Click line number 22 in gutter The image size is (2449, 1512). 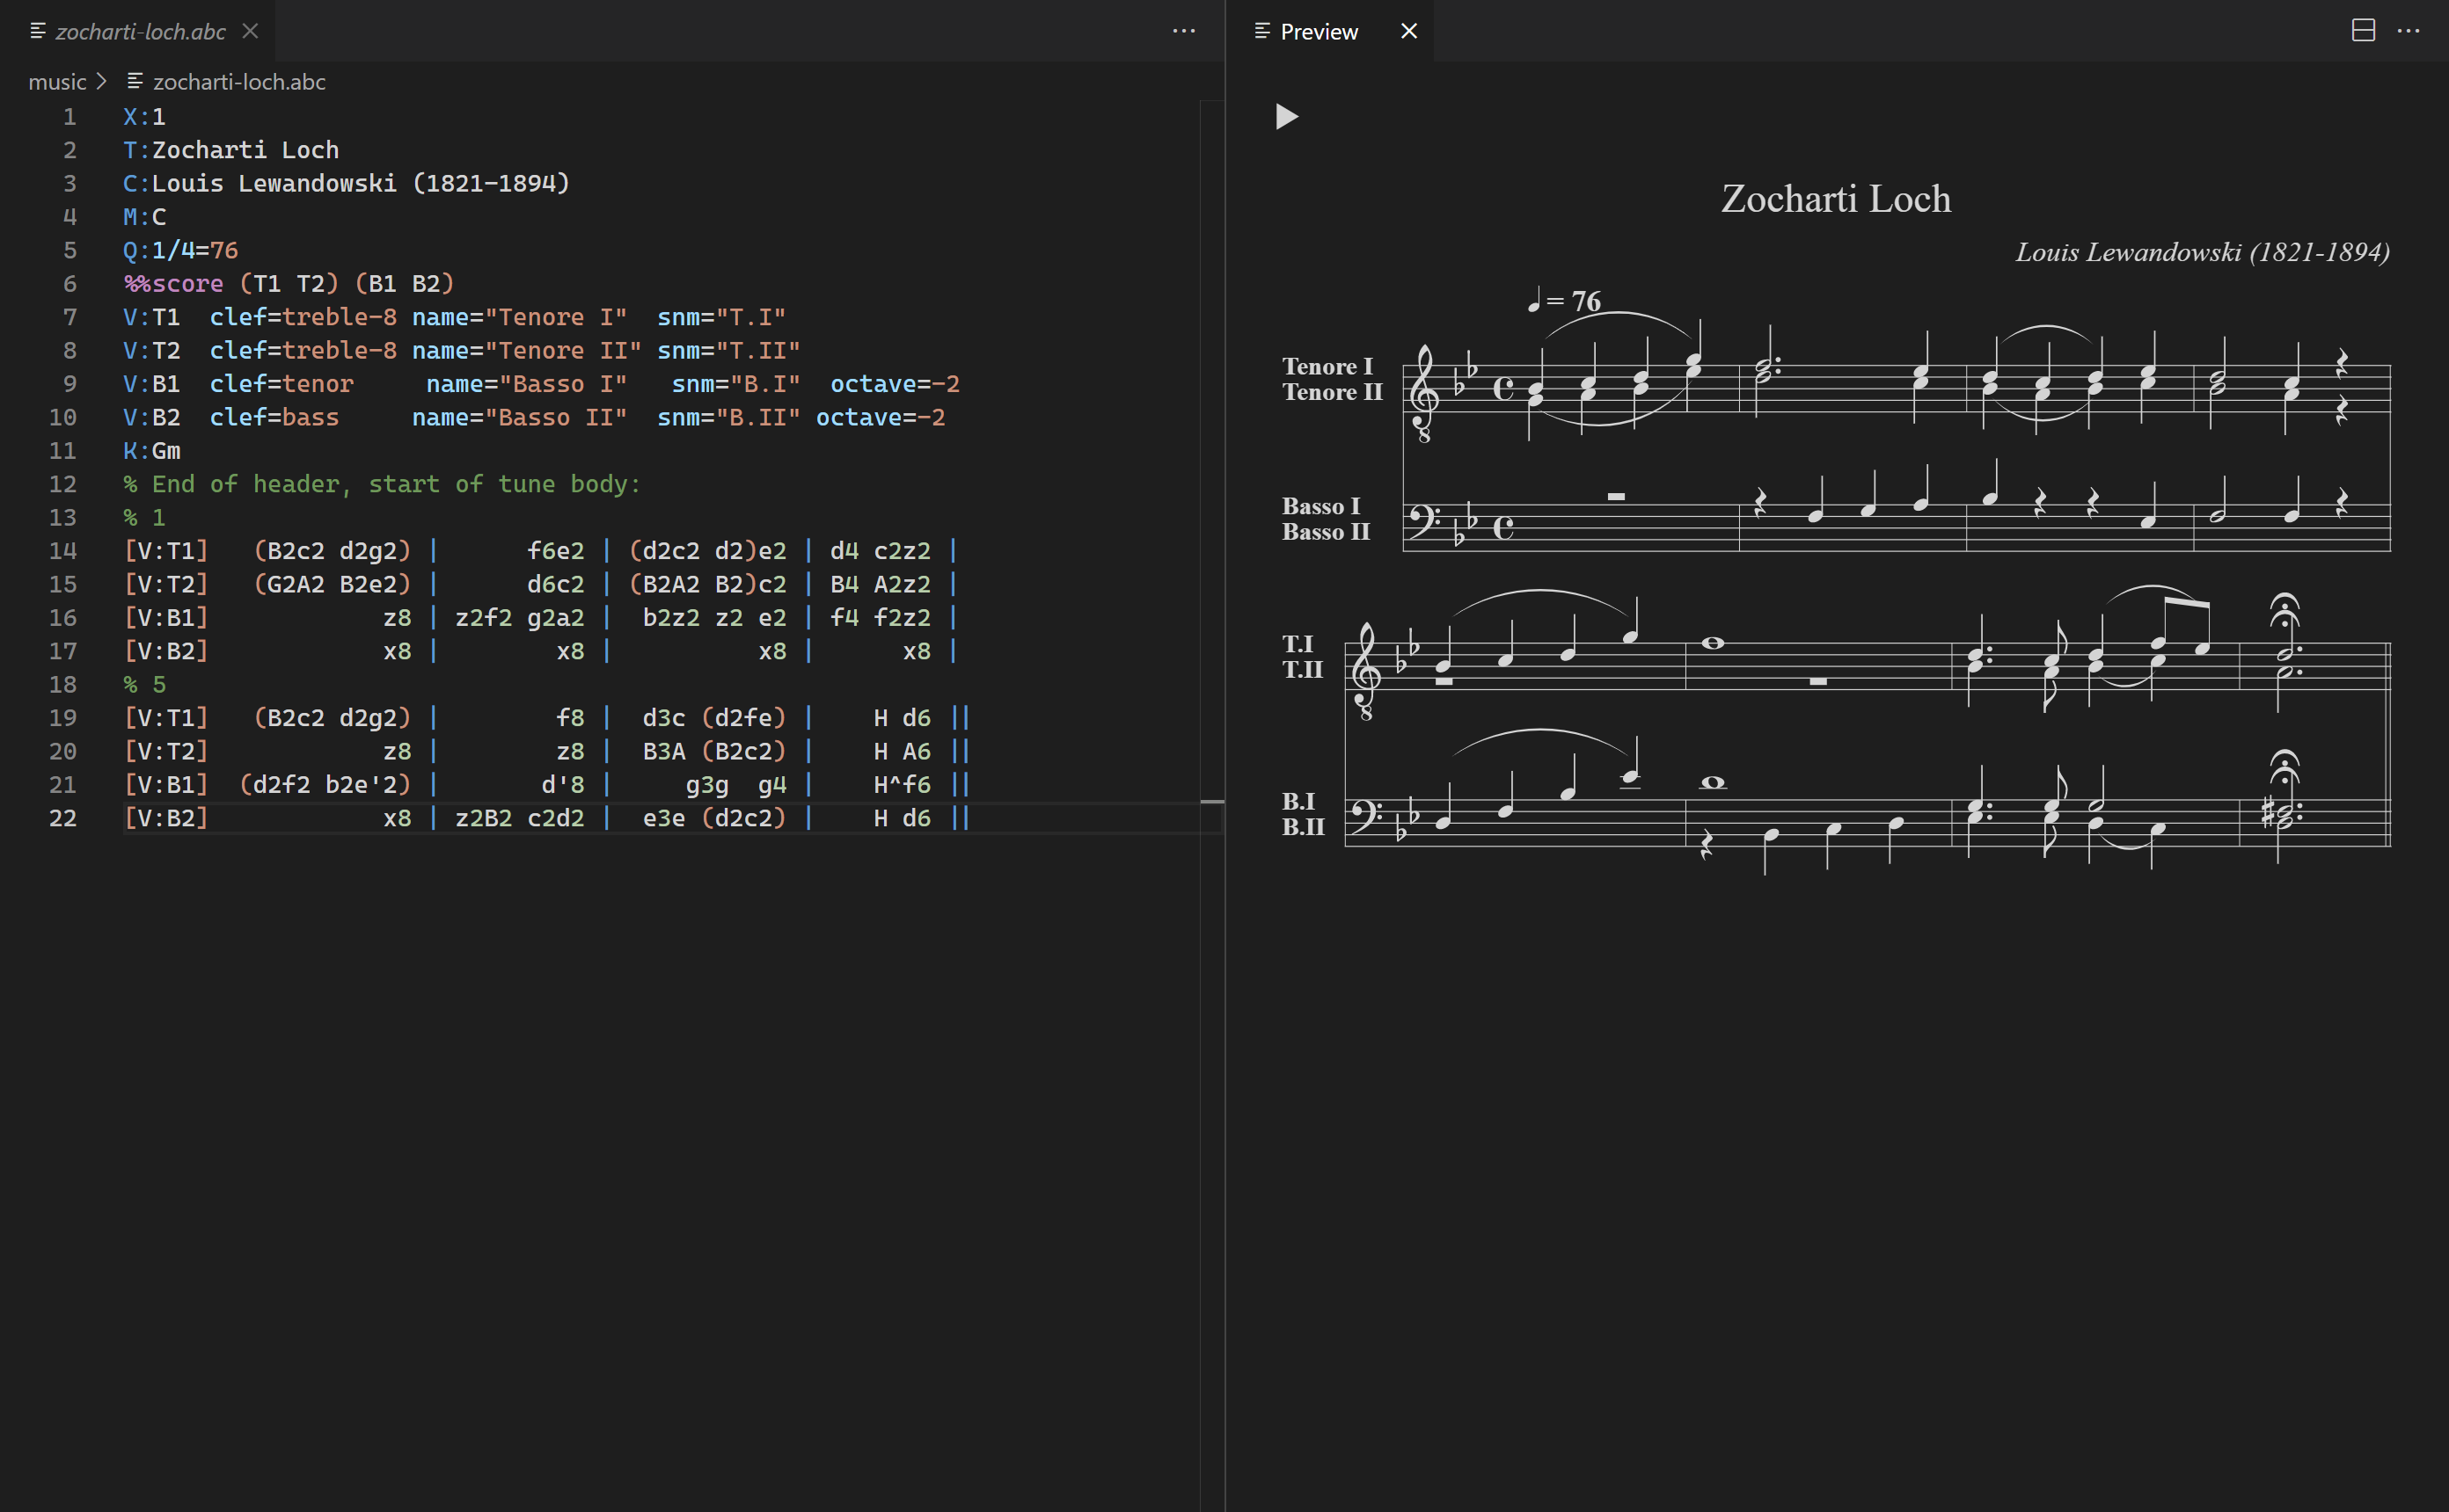pyautogui.click(x=62, y=818)
